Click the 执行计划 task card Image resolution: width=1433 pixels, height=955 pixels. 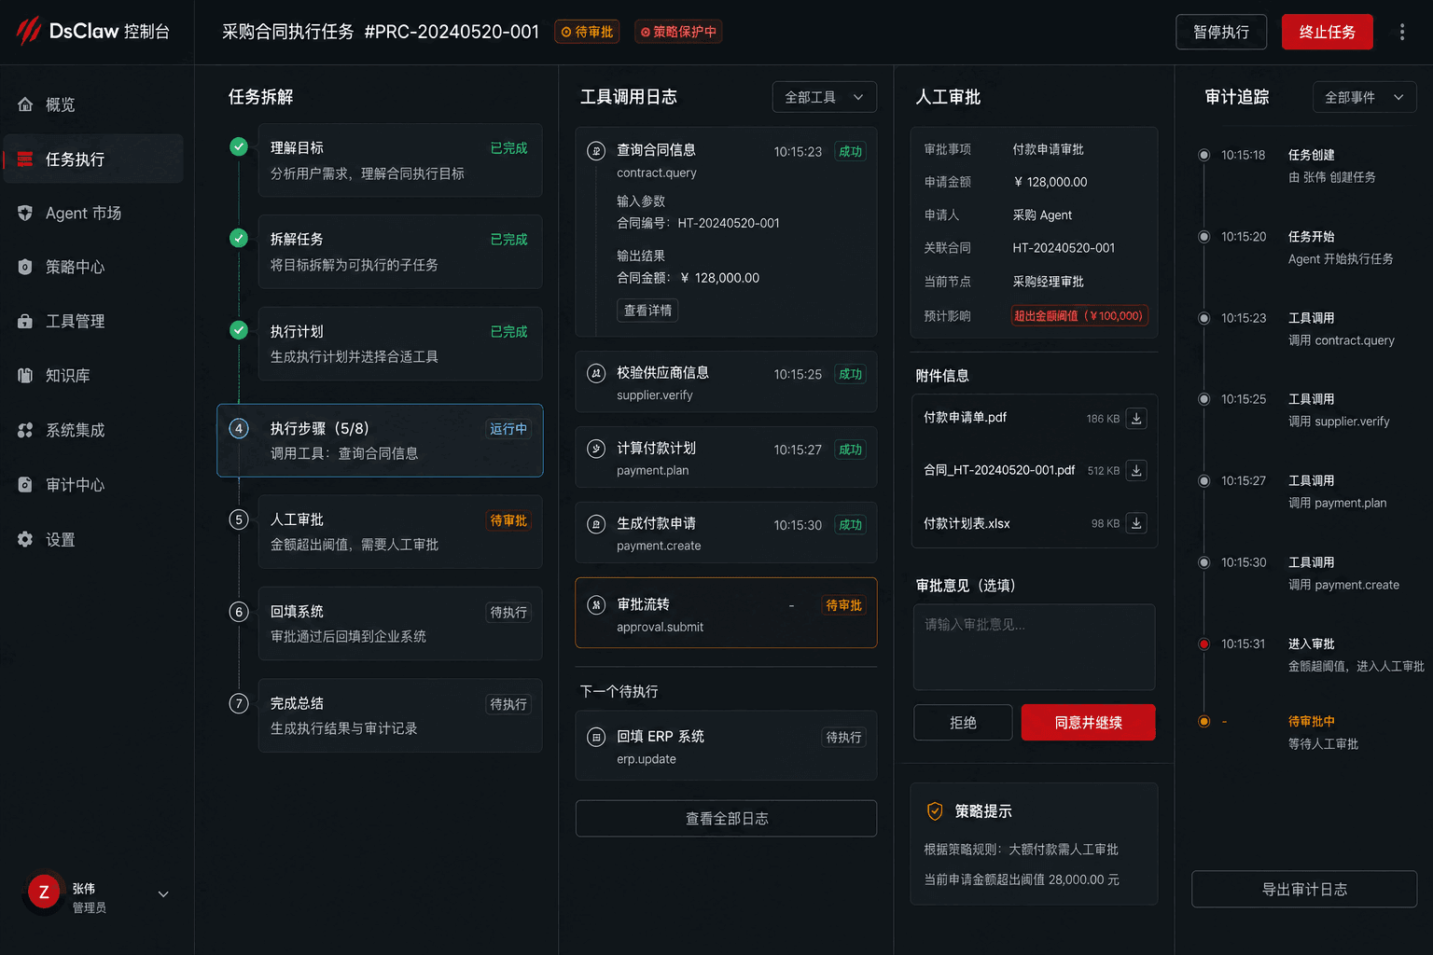click(399, 343)
